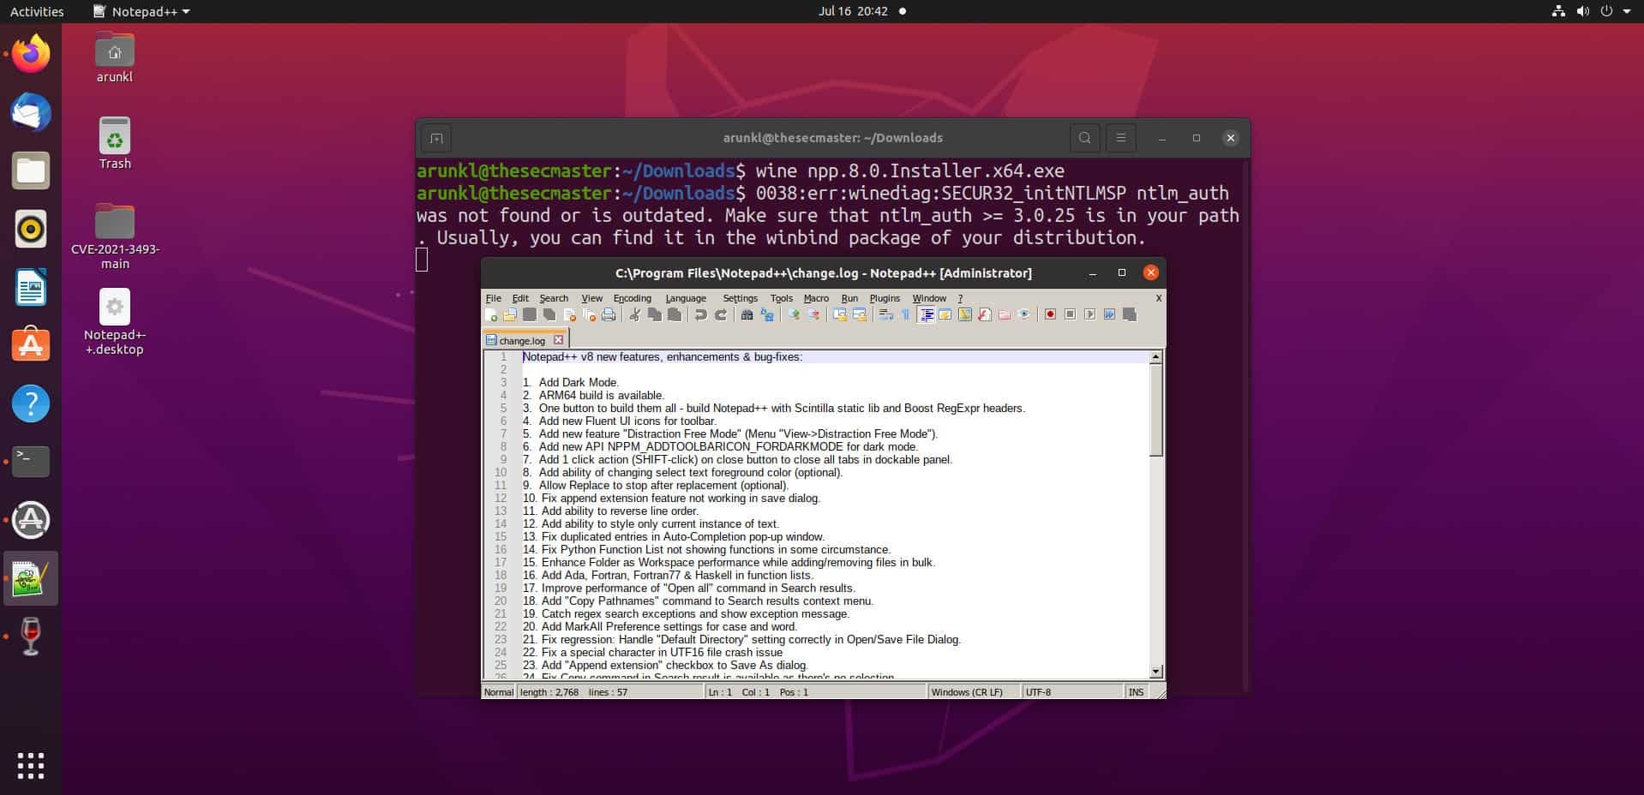
Task: Open the Function List panel icon
Action: pos(985,315)
